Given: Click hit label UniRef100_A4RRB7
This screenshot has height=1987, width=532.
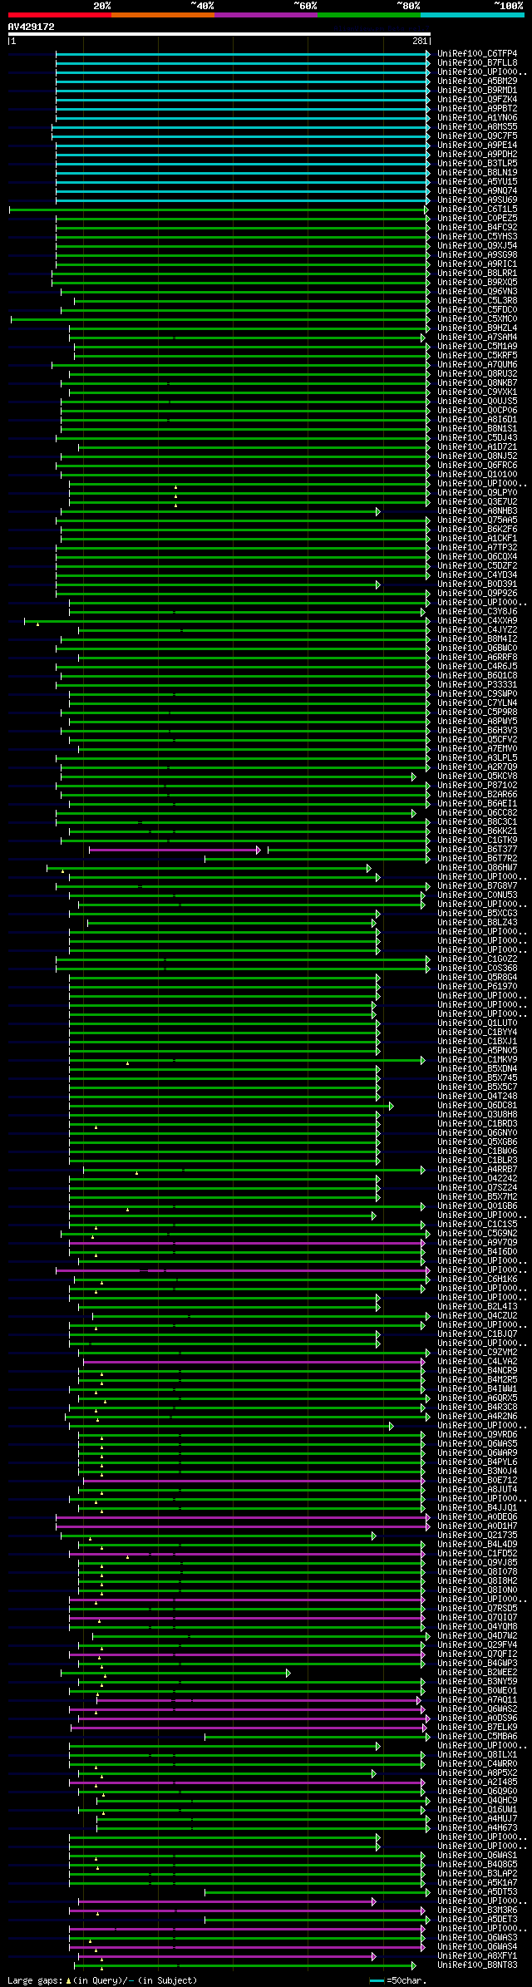Looking at the screenshot, I should tap(477, 1170).
